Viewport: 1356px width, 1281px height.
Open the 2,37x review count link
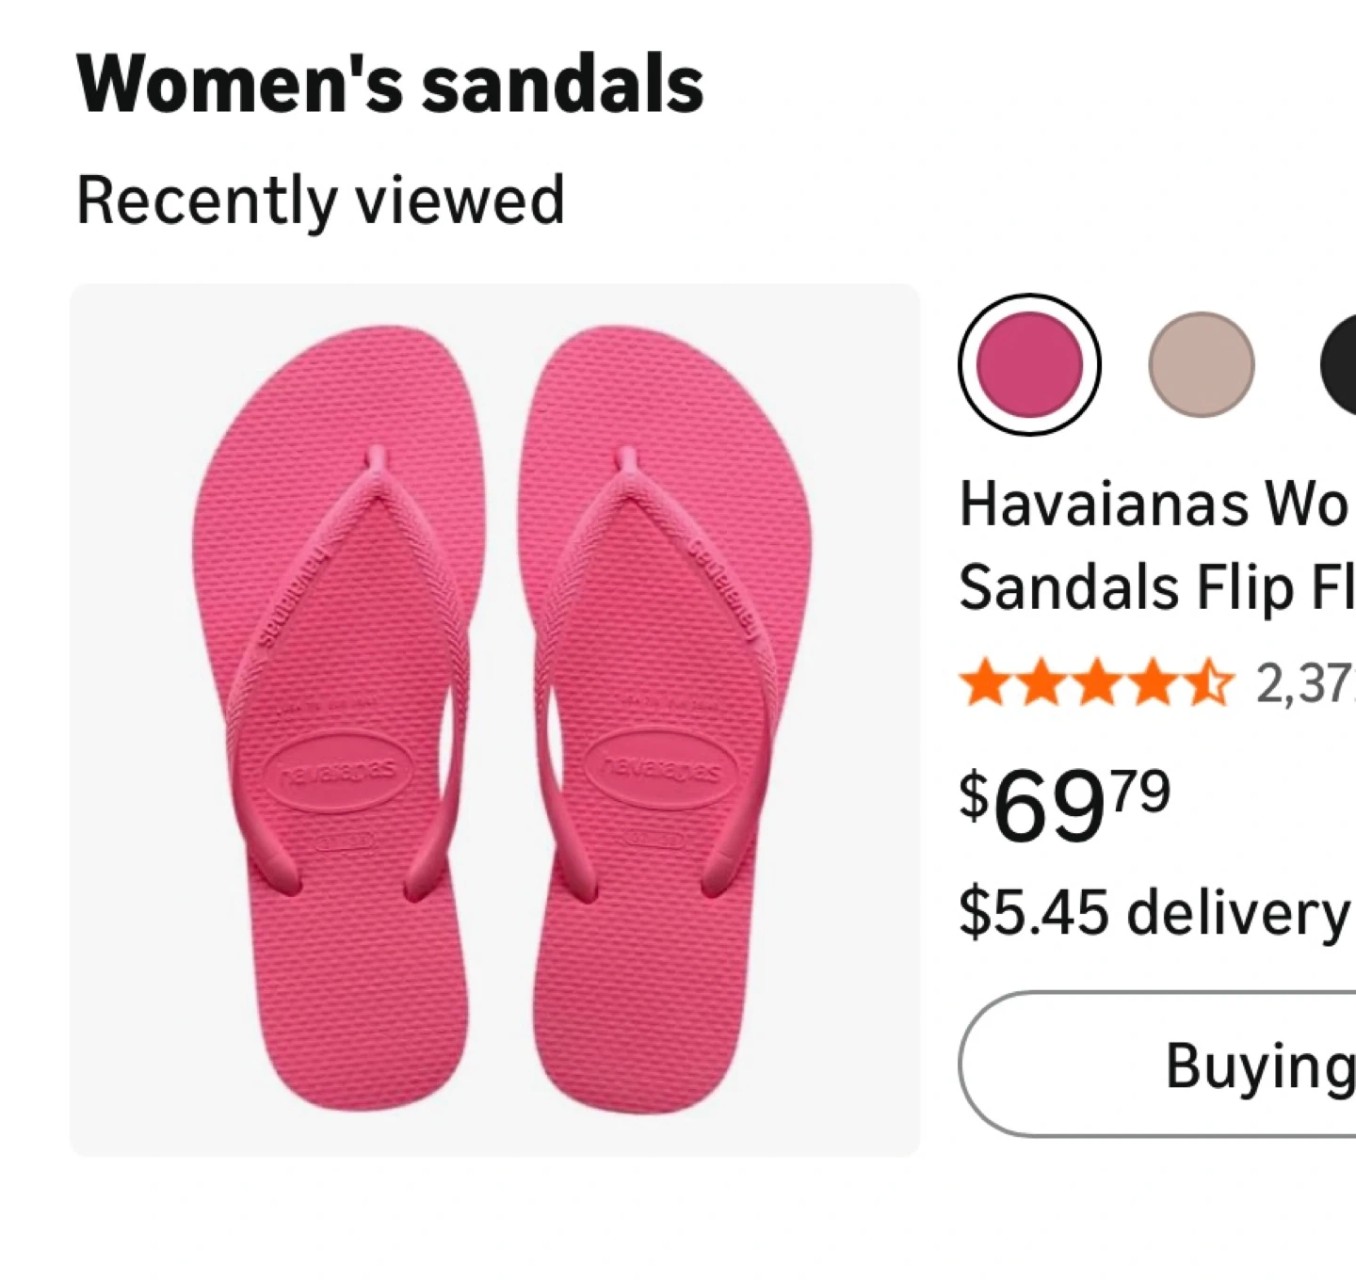(x=1305, y=685)
